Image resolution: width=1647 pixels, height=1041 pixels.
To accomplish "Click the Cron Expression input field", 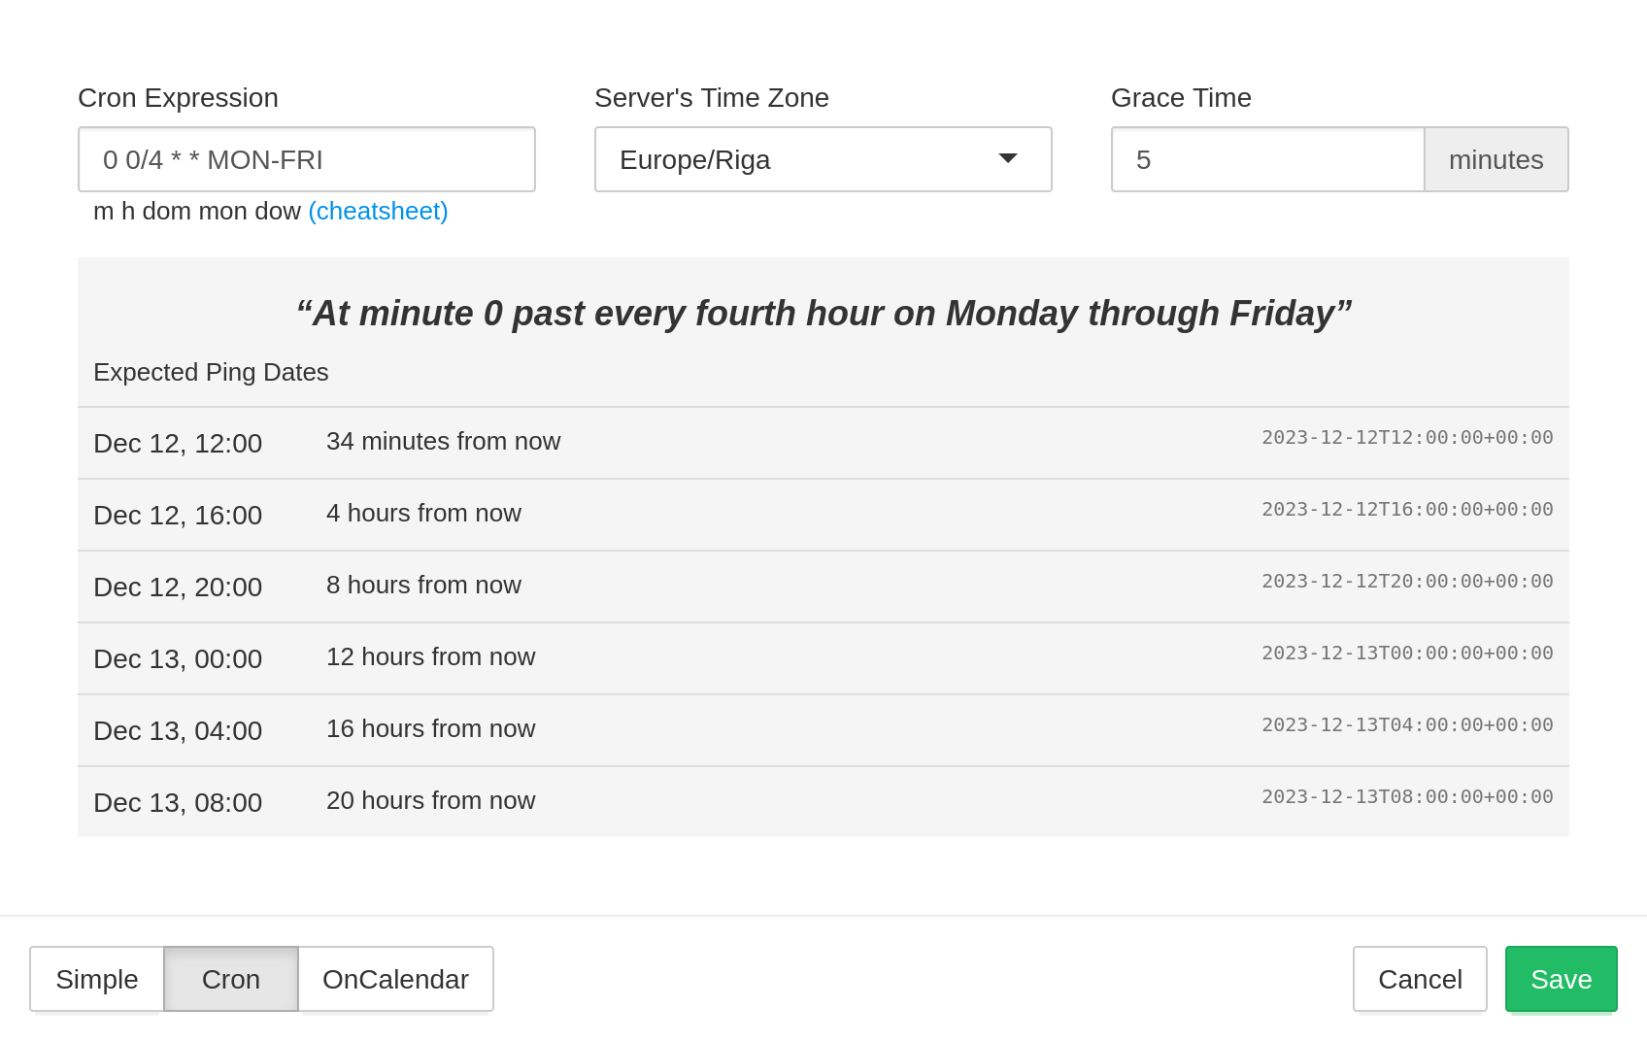I will 306,159.
